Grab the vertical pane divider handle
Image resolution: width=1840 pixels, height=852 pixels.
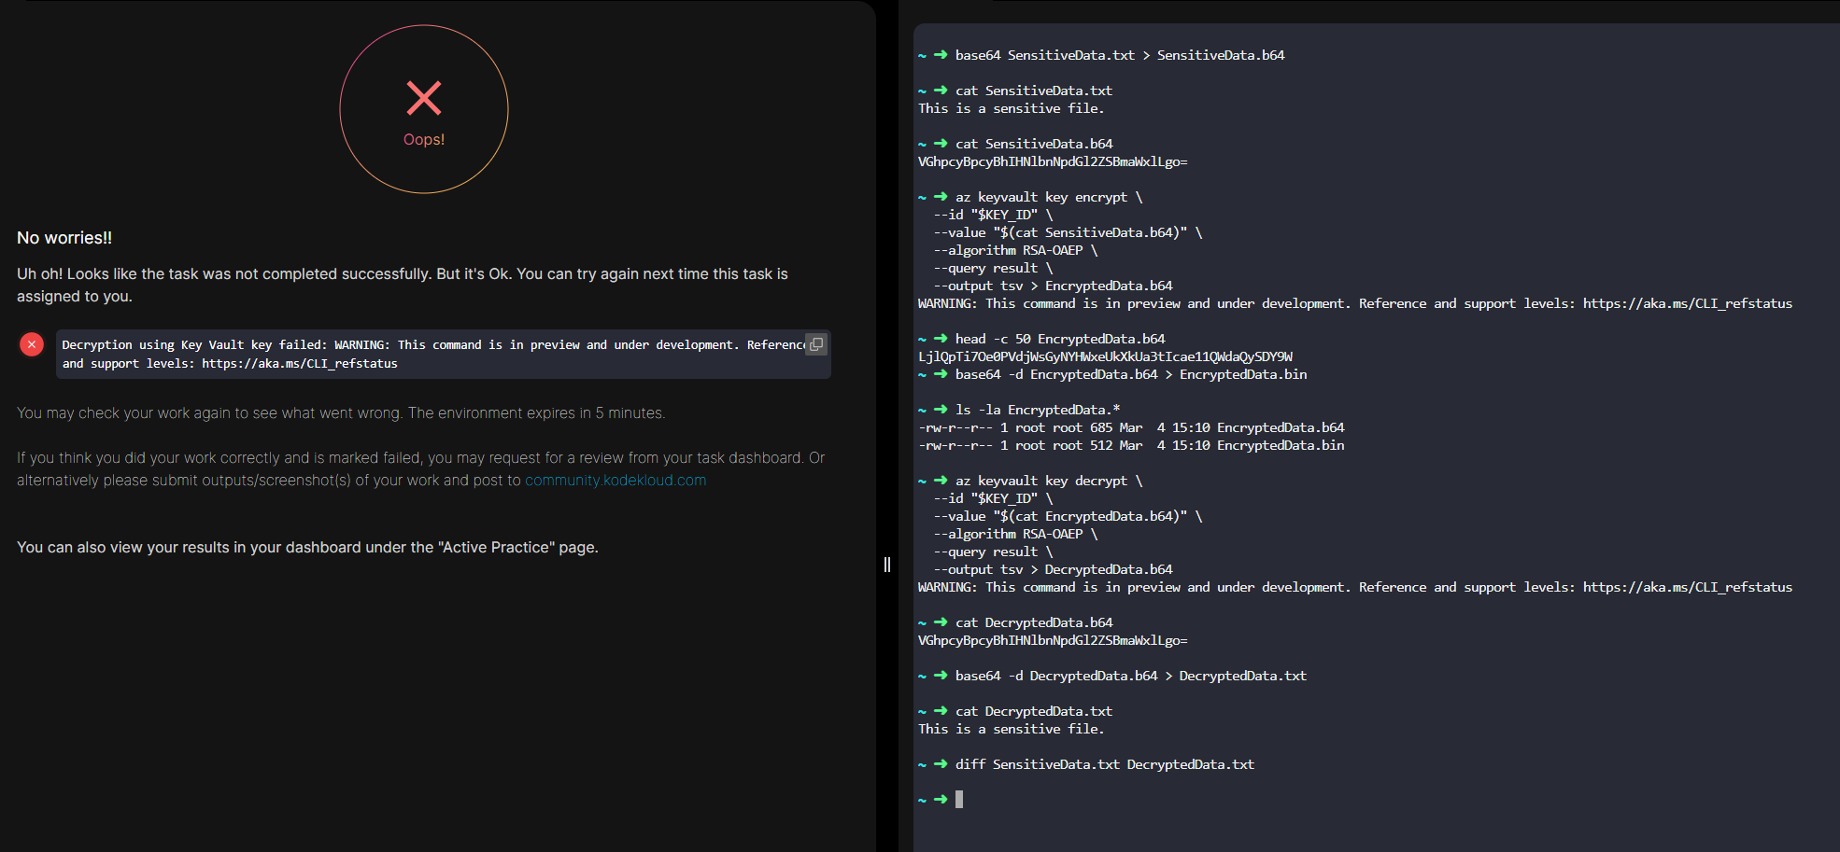(886, 565)
